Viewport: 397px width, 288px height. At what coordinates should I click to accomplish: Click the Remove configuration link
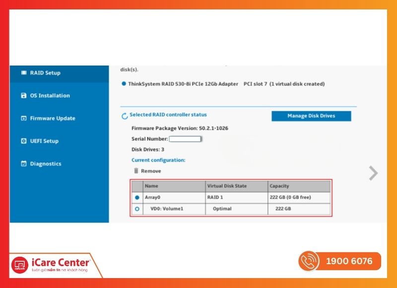[151, 171]
